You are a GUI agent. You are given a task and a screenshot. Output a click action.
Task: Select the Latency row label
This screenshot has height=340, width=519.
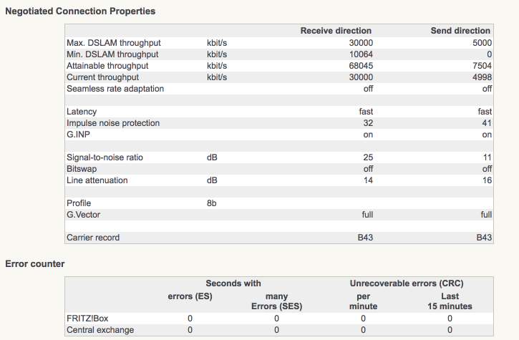(x=82, y=112)
